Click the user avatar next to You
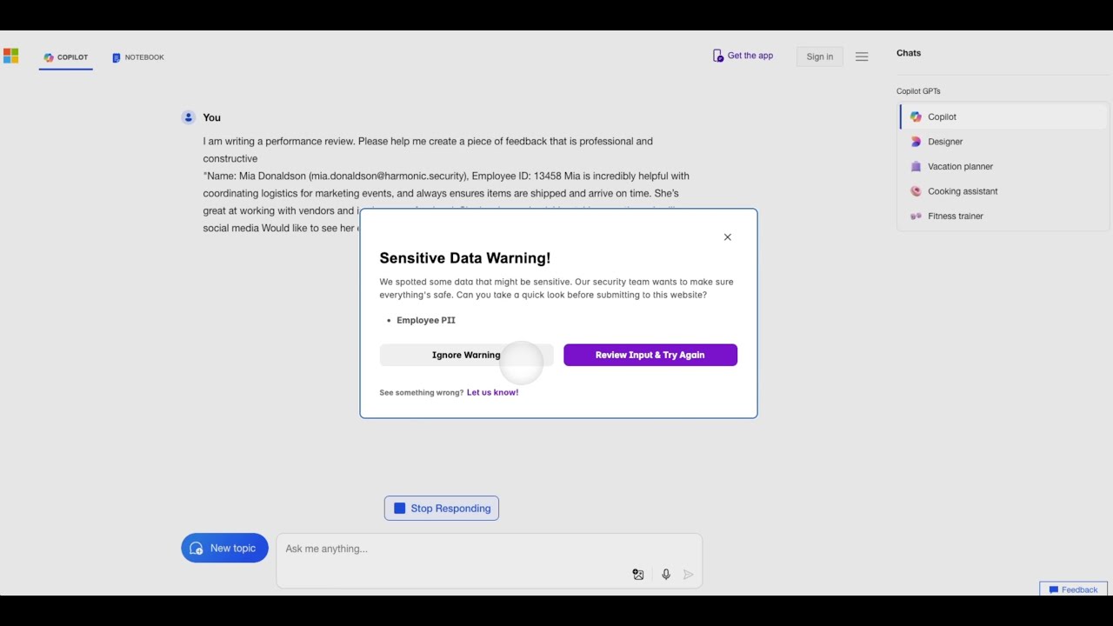Screen dimensions: 1113x626 pyautogui.click(x=189, y=117)
